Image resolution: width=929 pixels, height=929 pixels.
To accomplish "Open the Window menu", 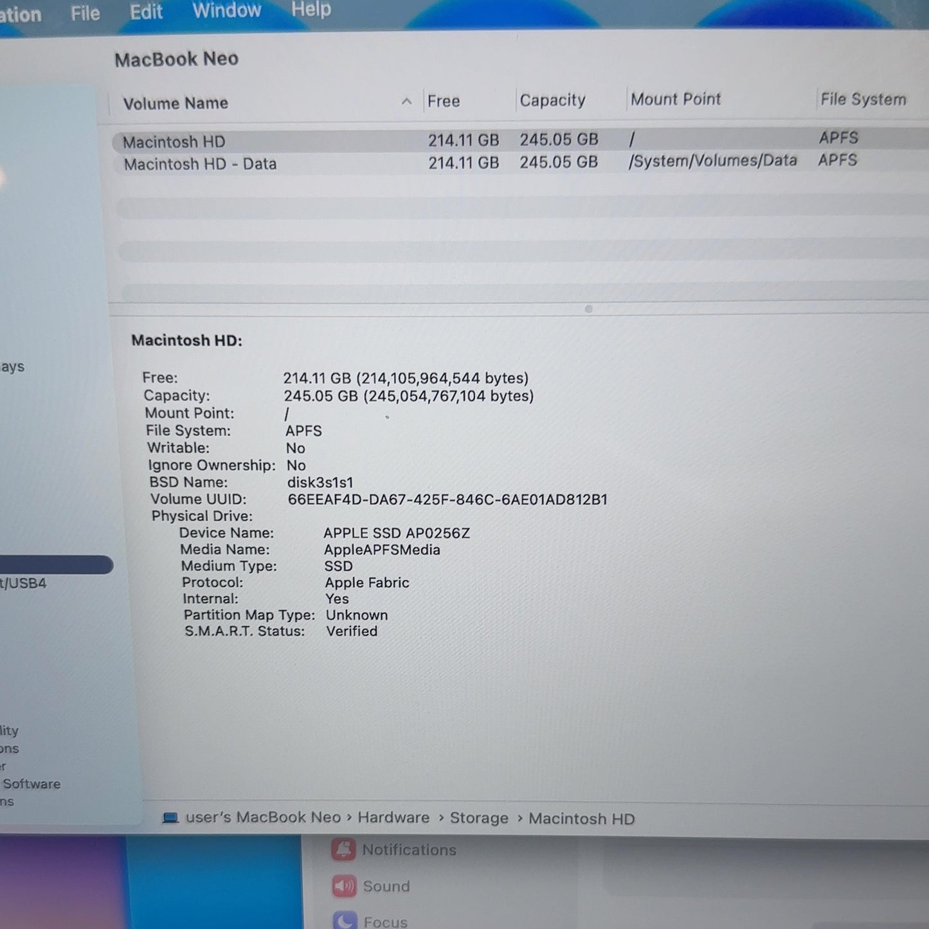I will tap(226, 10).
